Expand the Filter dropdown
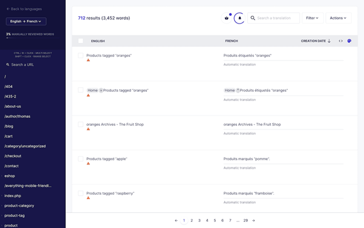364x228 pixels. tap(313, 18)
